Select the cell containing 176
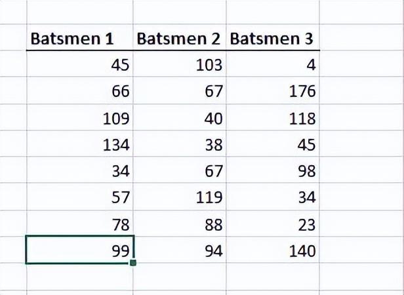 [x=273, y=90]
